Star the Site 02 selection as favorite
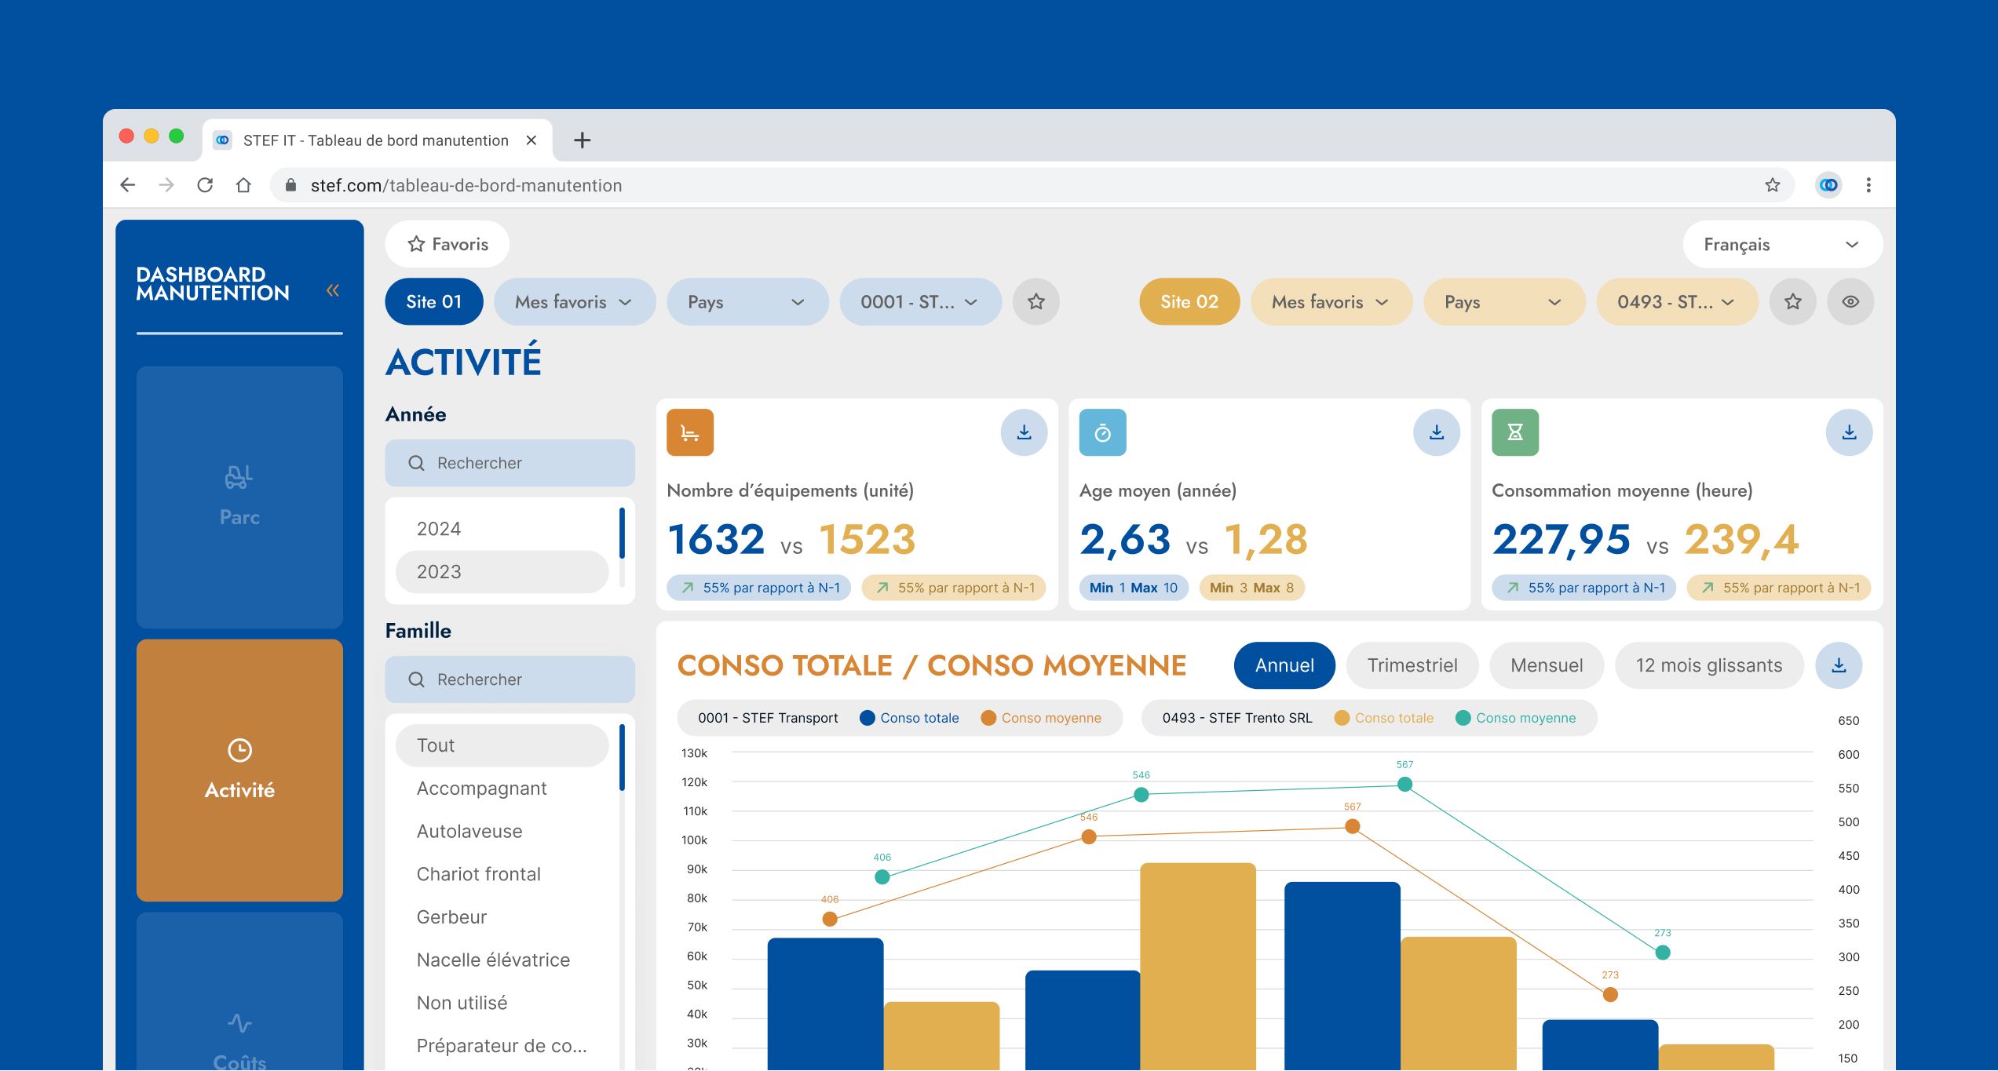 (1792, 302)
